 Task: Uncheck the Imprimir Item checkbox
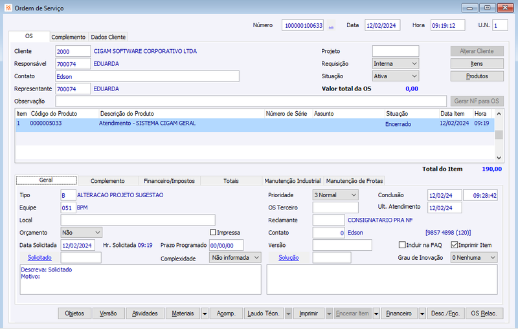click(x=455, y=245)
